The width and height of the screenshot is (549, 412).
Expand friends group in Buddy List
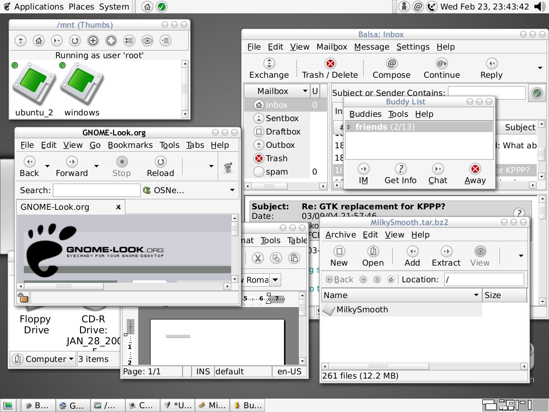point(349,127)
